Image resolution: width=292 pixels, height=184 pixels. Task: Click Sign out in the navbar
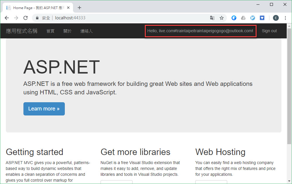click(269, 31)
